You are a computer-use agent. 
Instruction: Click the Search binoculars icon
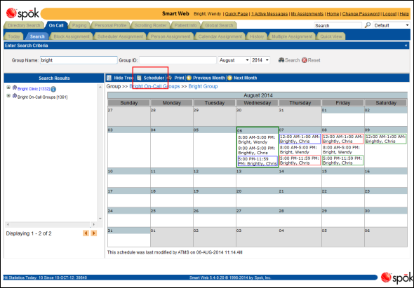pyautogui.click(x=281, y=60)
